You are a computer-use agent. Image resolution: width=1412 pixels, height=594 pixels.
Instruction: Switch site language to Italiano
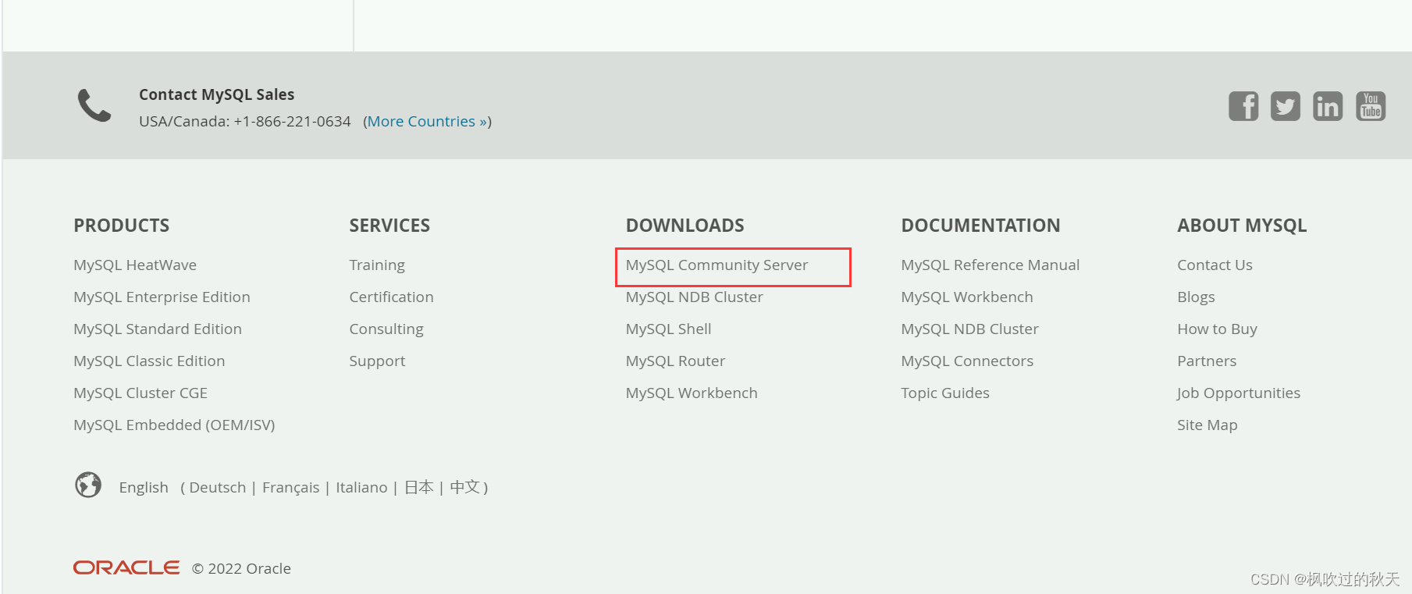(361, 488)
